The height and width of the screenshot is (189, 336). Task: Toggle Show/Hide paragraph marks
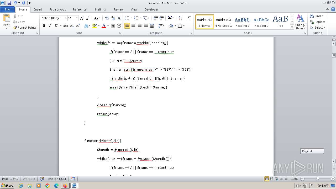pyautogui.click(x=189, y=18)
